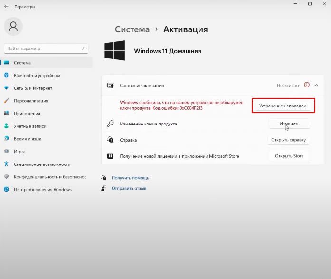The image size is (331, 279).
Task: Follow the Отправить отзыв link
Action: pos(129,188)
